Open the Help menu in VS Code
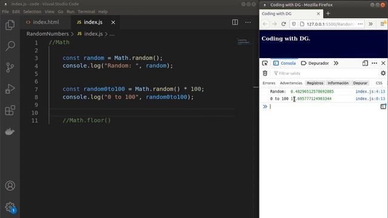Viewport: 388px width, 218px height. (103, 12)
